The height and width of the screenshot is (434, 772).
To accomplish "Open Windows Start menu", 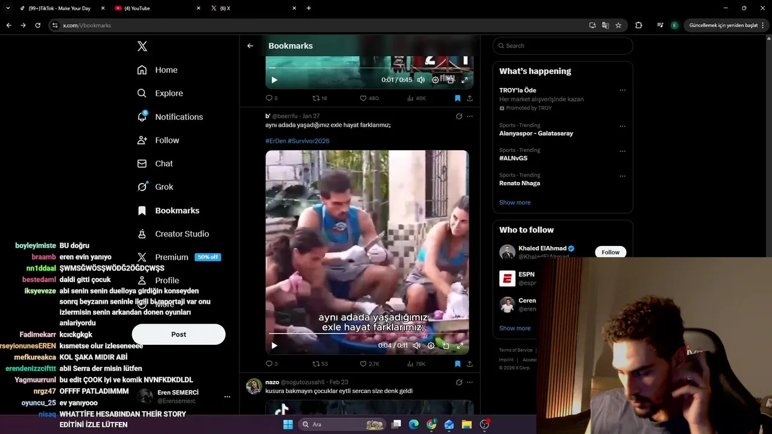I will (x=288, y=424).
